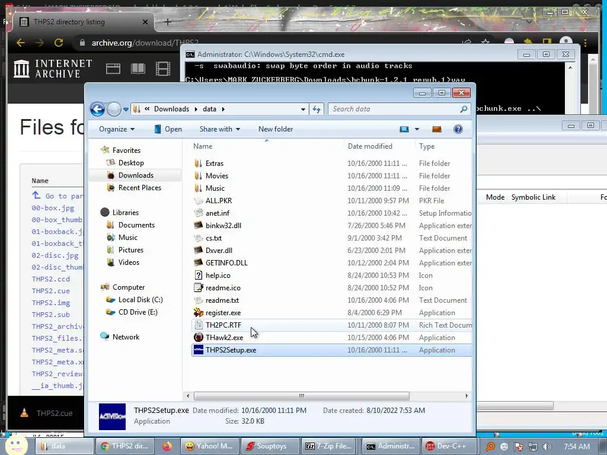The height and width of the screenshot is (455, 607).
Task: Select TH2PC.RTF file
Action: click(x=332, y=325)
